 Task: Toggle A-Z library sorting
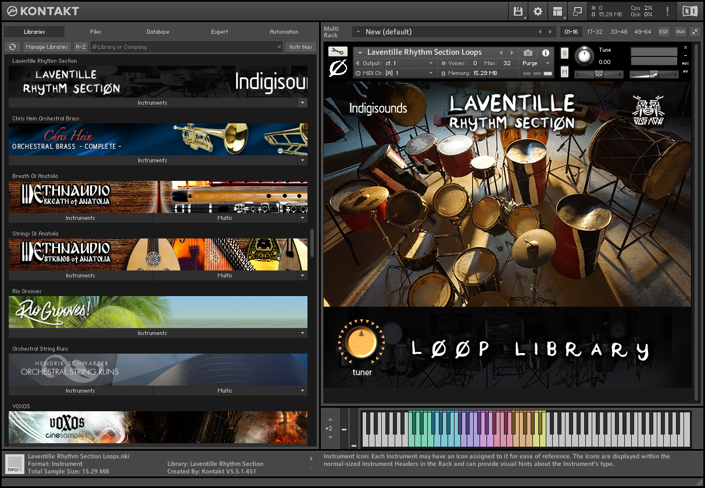point(81,47)
